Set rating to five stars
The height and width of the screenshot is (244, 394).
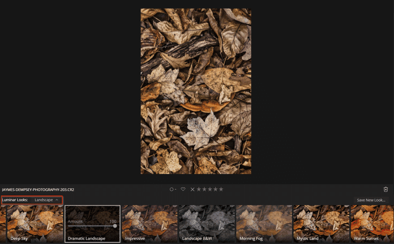221,189
